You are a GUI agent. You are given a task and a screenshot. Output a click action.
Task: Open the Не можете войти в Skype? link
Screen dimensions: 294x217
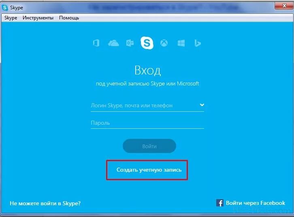point(45,203)
